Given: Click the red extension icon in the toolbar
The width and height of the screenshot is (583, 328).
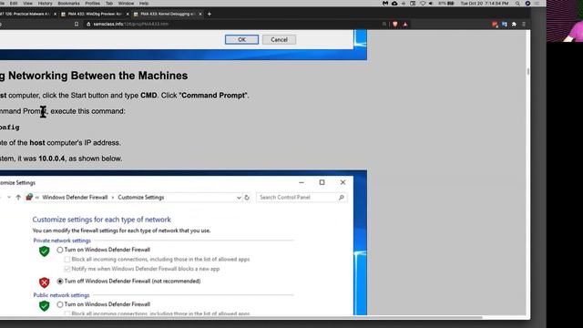Looking at the screenshot, I should (495, 25).
